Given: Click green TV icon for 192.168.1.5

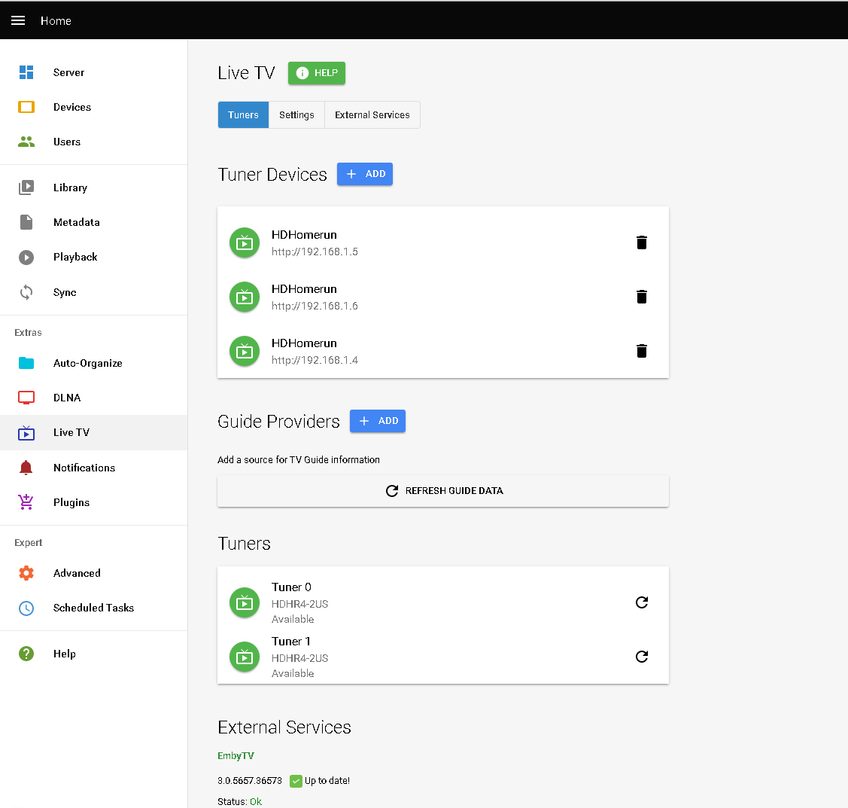Looking at the screenshot, I should (245, 242).
